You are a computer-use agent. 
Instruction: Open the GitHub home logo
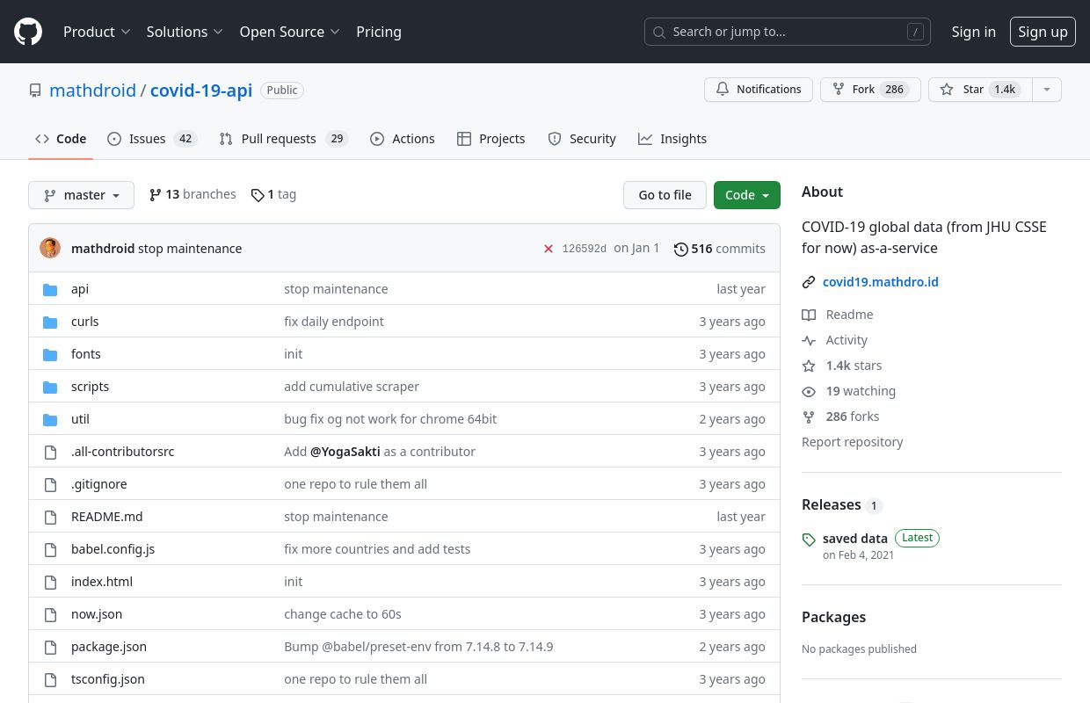pos(28,32)
